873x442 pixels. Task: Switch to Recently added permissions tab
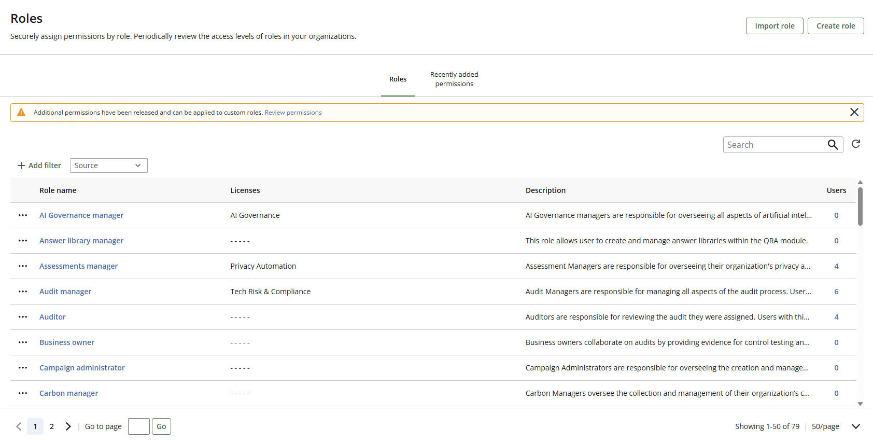pos(454,79)
